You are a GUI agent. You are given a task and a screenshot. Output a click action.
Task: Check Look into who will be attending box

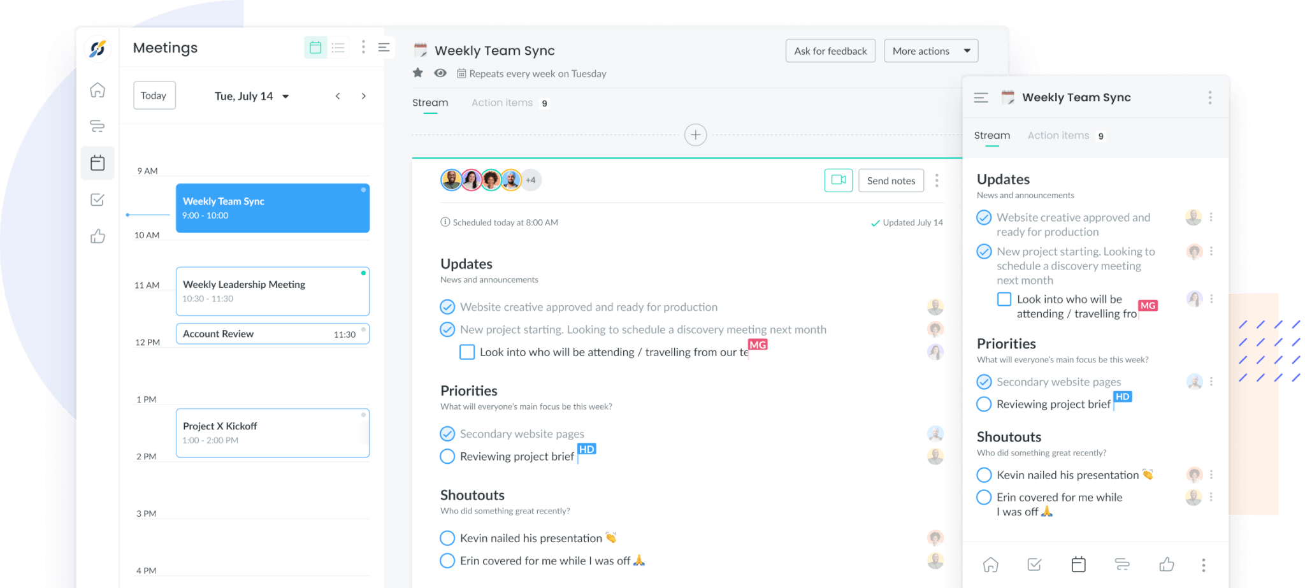click(x=467, y=352)
